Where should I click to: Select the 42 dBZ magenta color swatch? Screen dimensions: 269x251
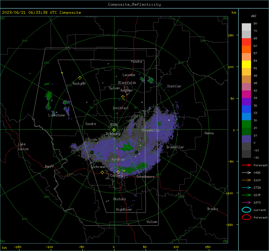[246, 94]
